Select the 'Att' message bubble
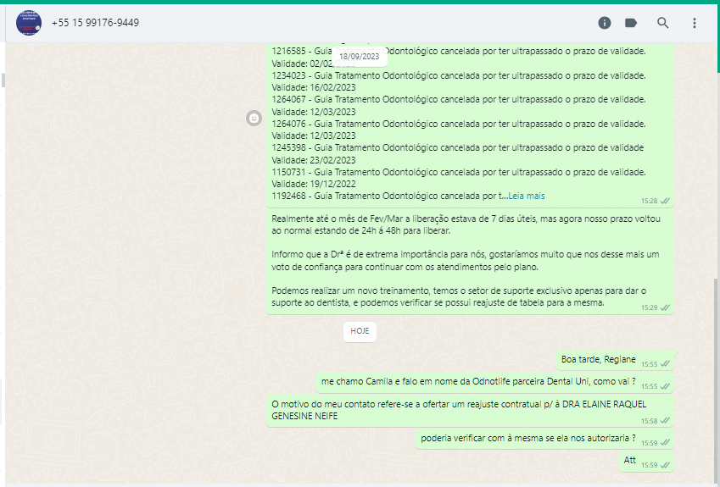 pos(630,461)
